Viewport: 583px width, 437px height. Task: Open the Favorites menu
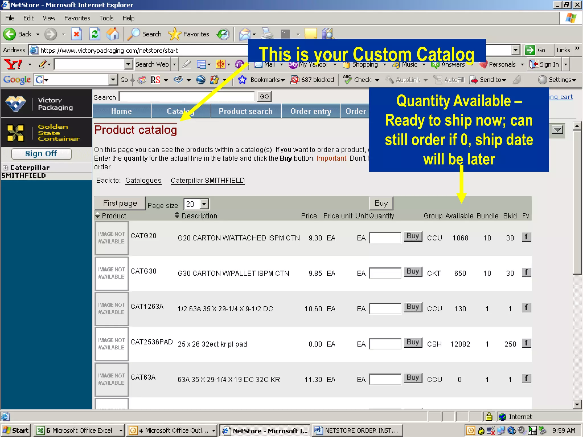77,18
